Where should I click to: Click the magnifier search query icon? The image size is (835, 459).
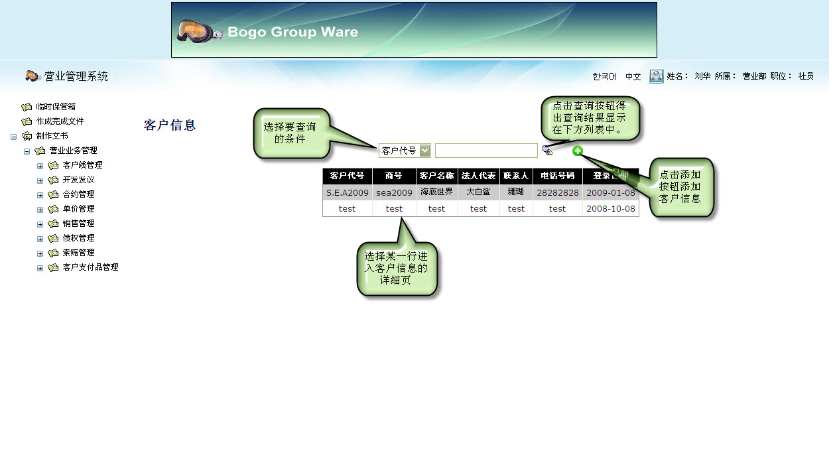547,151
